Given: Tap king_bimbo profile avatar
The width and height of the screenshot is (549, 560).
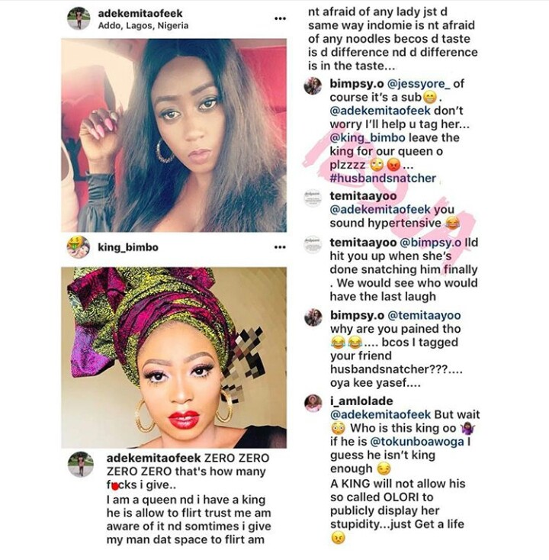Looking at the screenshot, I should click(x=79, y=246).
